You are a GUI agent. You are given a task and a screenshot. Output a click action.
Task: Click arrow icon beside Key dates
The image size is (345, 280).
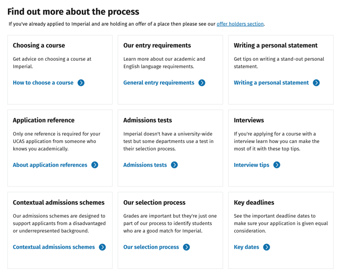266,247
